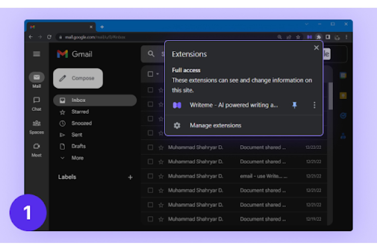Star the 12/22/22 email

click(x=161, y=147)
